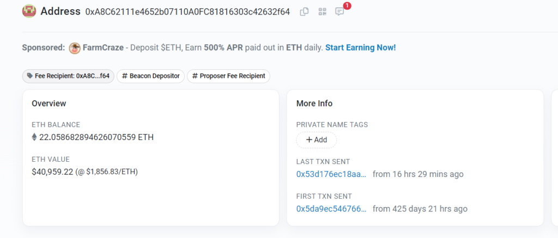Click the PRIVATE NAME TAGS label
Image resolution: width=558 pixels, height=238 pixels.
(x=332, y=125)
